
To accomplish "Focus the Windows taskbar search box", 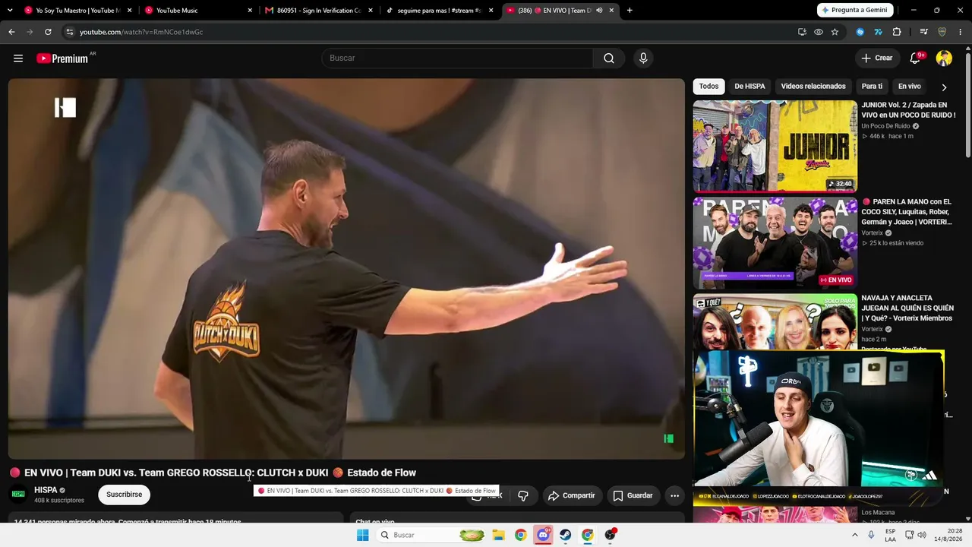I will point(431,535).
